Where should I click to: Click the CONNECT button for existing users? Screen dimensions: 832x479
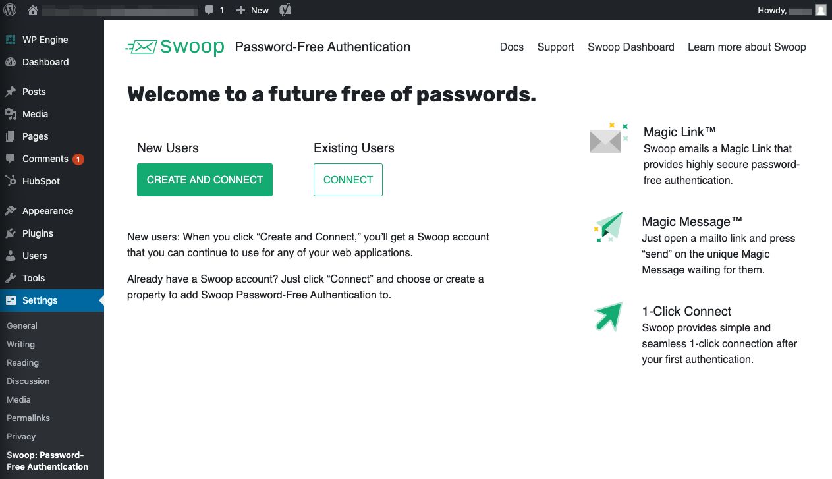[x=348, y=180]
